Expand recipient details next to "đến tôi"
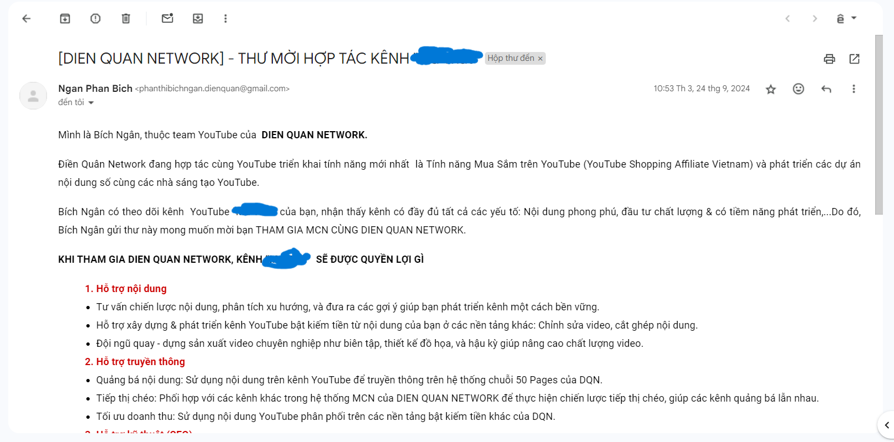Viewport: 894px width, 442px height. [x=91, y=103]
